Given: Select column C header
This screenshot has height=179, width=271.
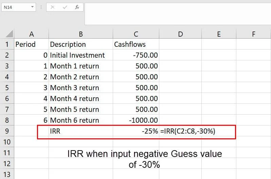Looking at the screenshot, I should tap(136, 34).
